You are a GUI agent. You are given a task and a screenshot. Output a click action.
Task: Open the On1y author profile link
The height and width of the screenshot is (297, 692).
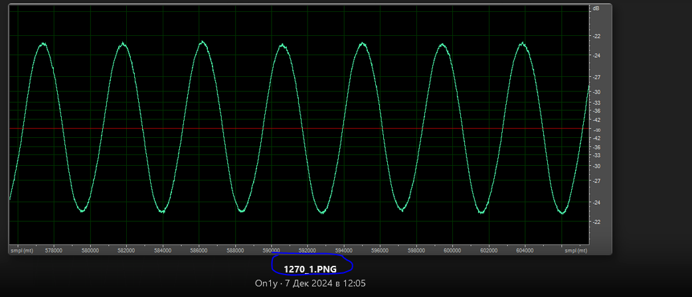pyautogui.click(x=266, y=283)
